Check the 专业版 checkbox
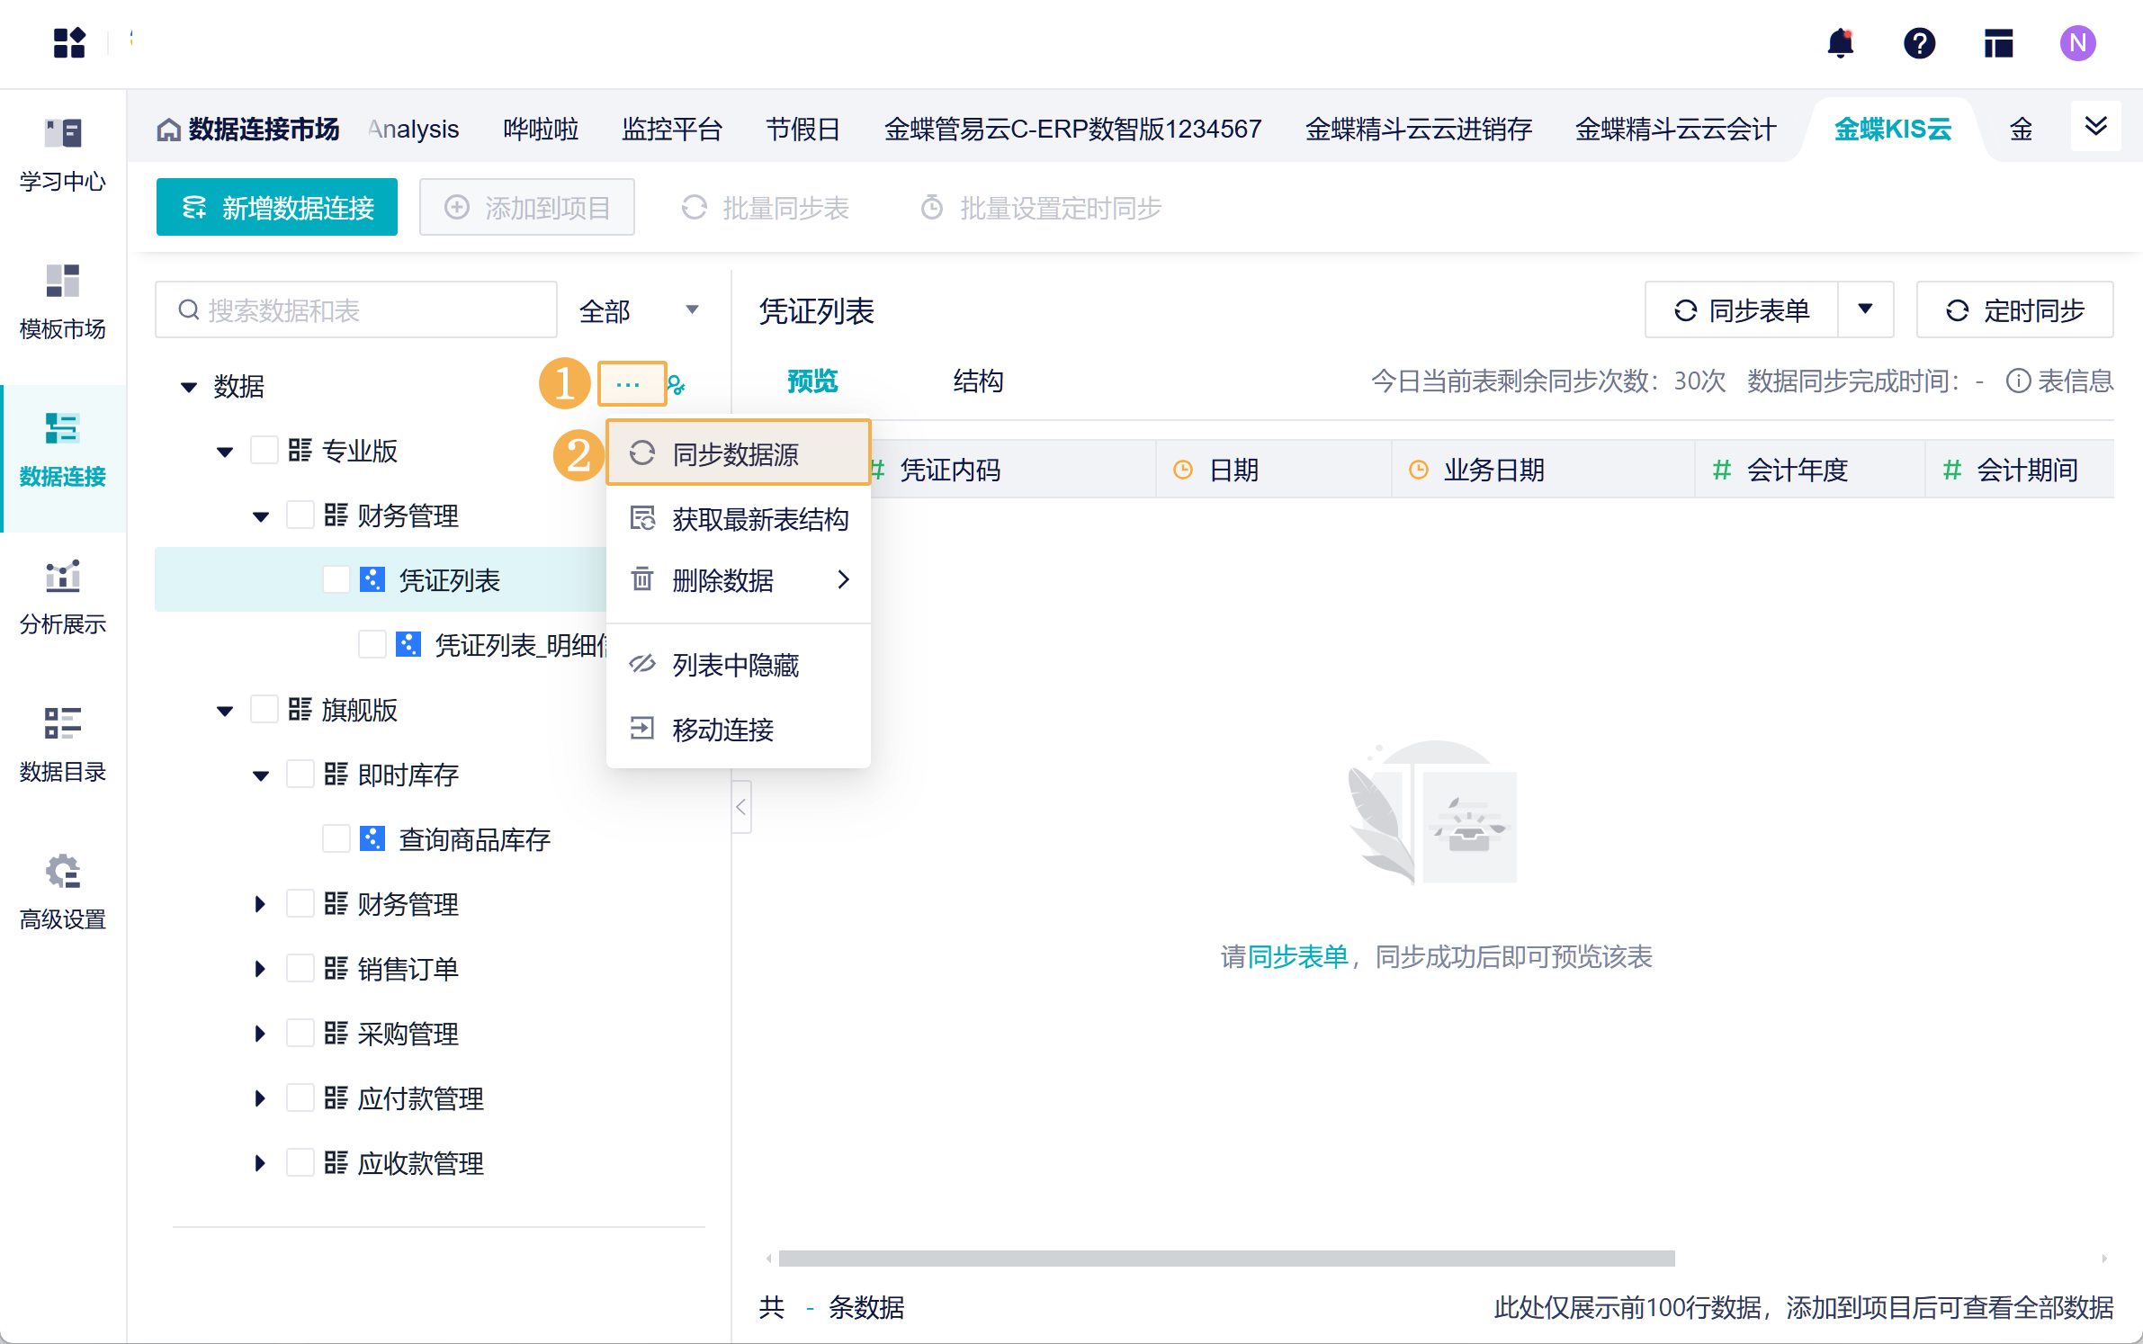 (265, 451)
